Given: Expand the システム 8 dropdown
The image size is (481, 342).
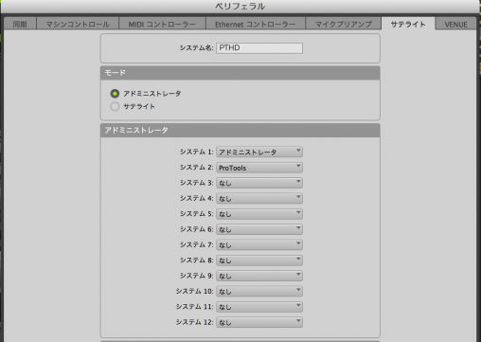Looking at the screenshot, I should pos(259,261).
